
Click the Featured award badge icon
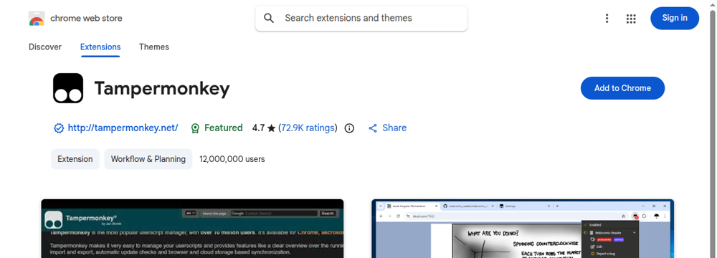point(195,128)
